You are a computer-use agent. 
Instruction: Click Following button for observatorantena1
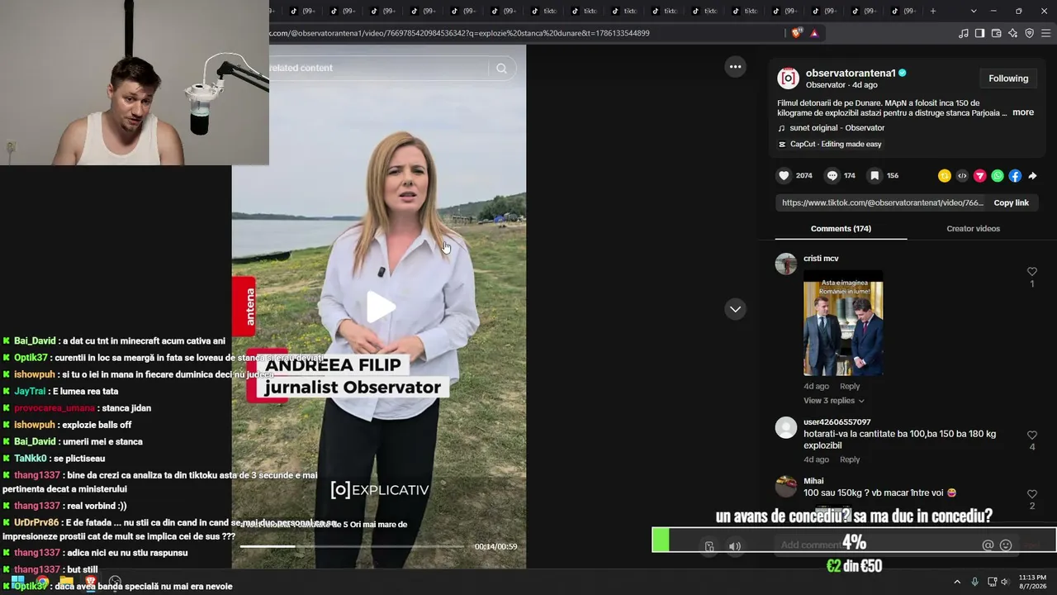[x=1008, y=79]
